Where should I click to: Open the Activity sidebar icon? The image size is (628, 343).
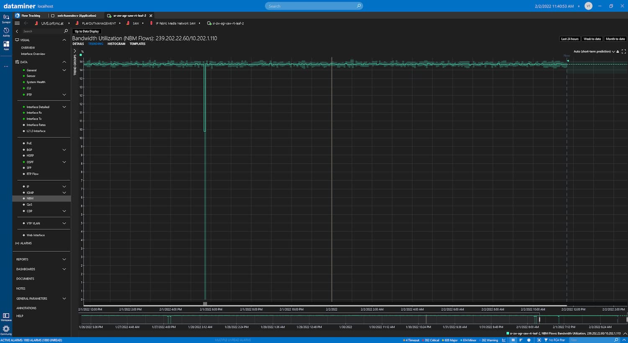[x=6, y=32]
